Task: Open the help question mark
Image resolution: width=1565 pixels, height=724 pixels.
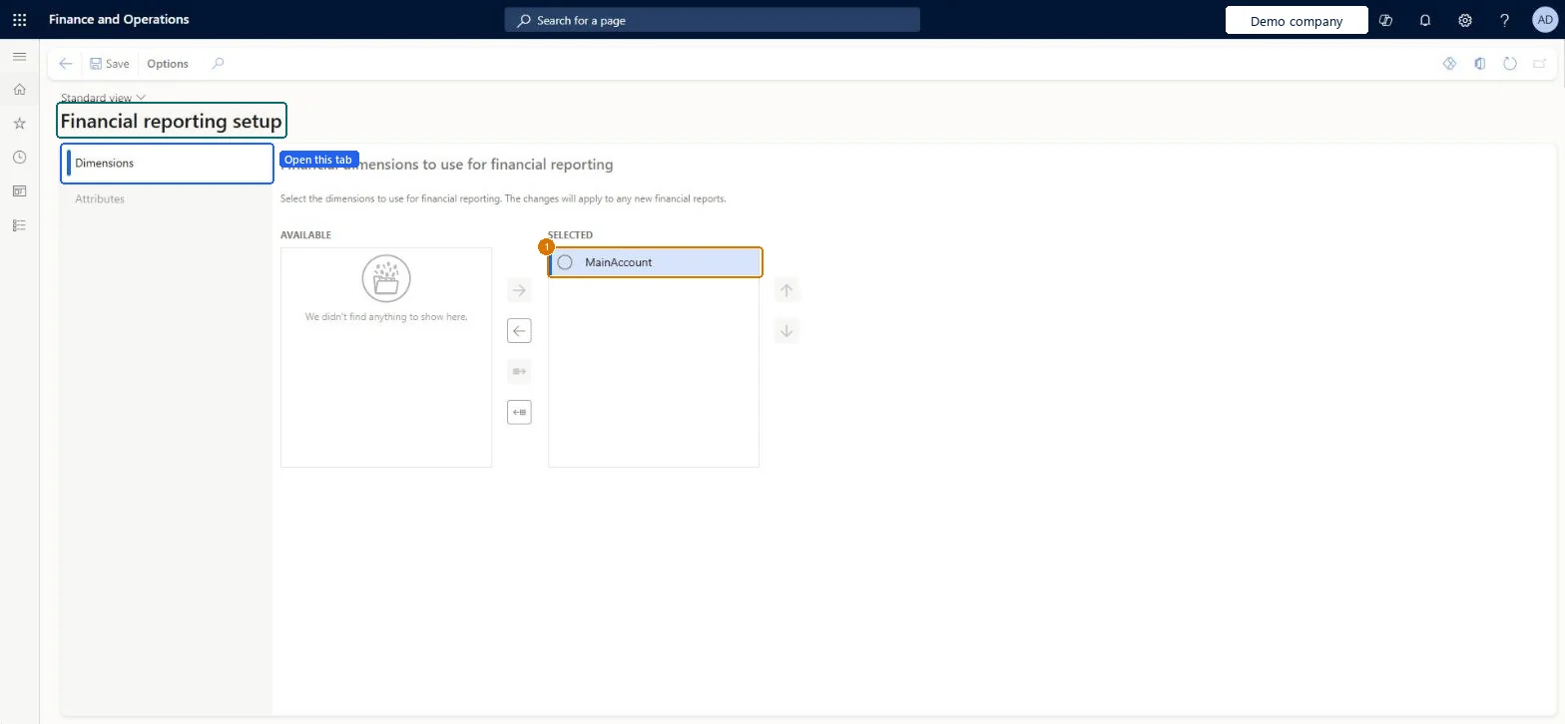Action: point(1505,20)
